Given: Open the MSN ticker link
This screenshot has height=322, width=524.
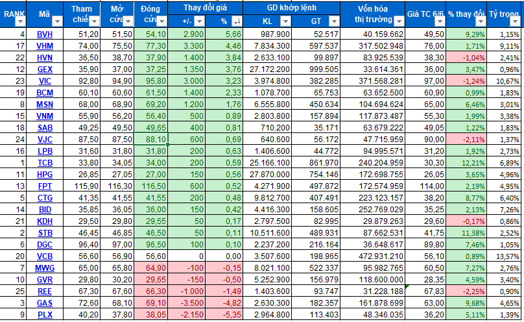Looking at the screenshot, I should click(x=45, y=105).
